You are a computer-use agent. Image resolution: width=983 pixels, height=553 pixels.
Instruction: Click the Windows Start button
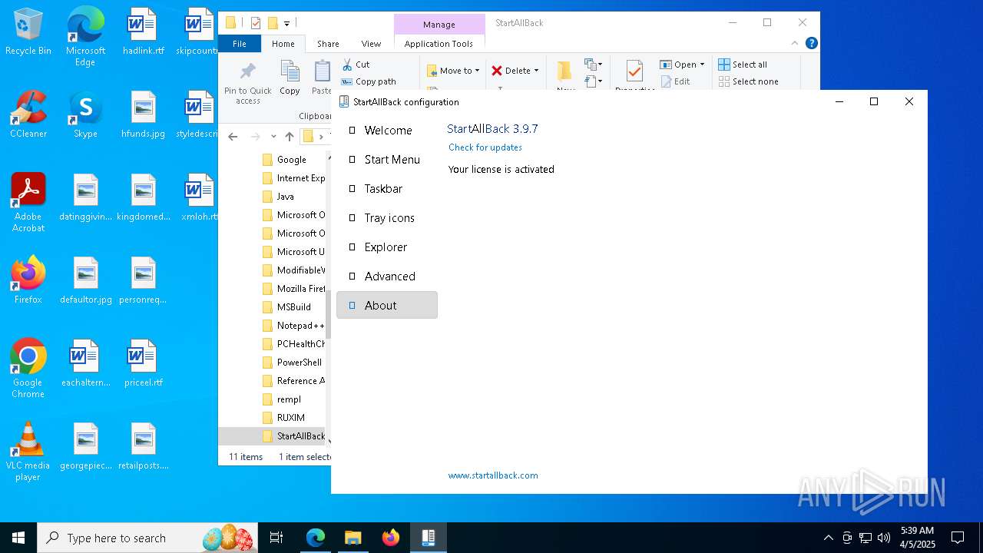pos(18,538)
